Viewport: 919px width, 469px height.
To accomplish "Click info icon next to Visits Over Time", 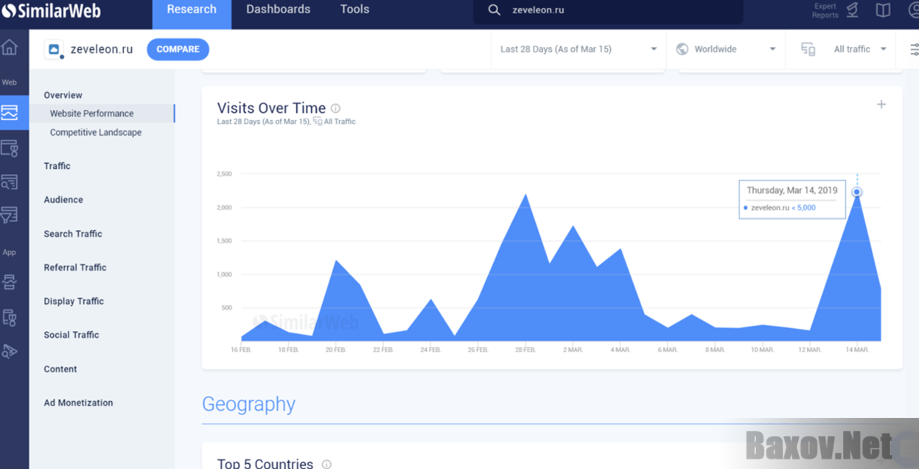I will (x=335, y=108).
